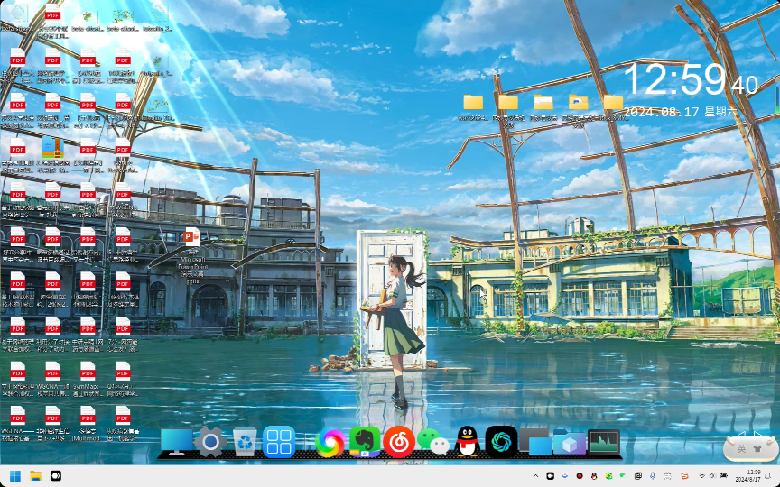Click the green-yellow circular tray icon
Image resolution: width=780 pixels, height=487 pixels.
click(x=608, y=476)
